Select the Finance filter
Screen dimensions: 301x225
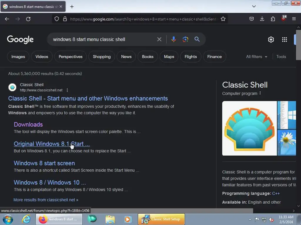click(214, 57)
